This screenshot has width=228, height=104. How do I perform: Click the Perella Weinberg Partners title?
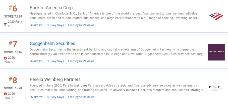(x=55, y=79)
